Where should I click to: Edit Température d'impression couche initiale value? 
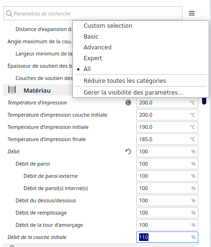167,115
